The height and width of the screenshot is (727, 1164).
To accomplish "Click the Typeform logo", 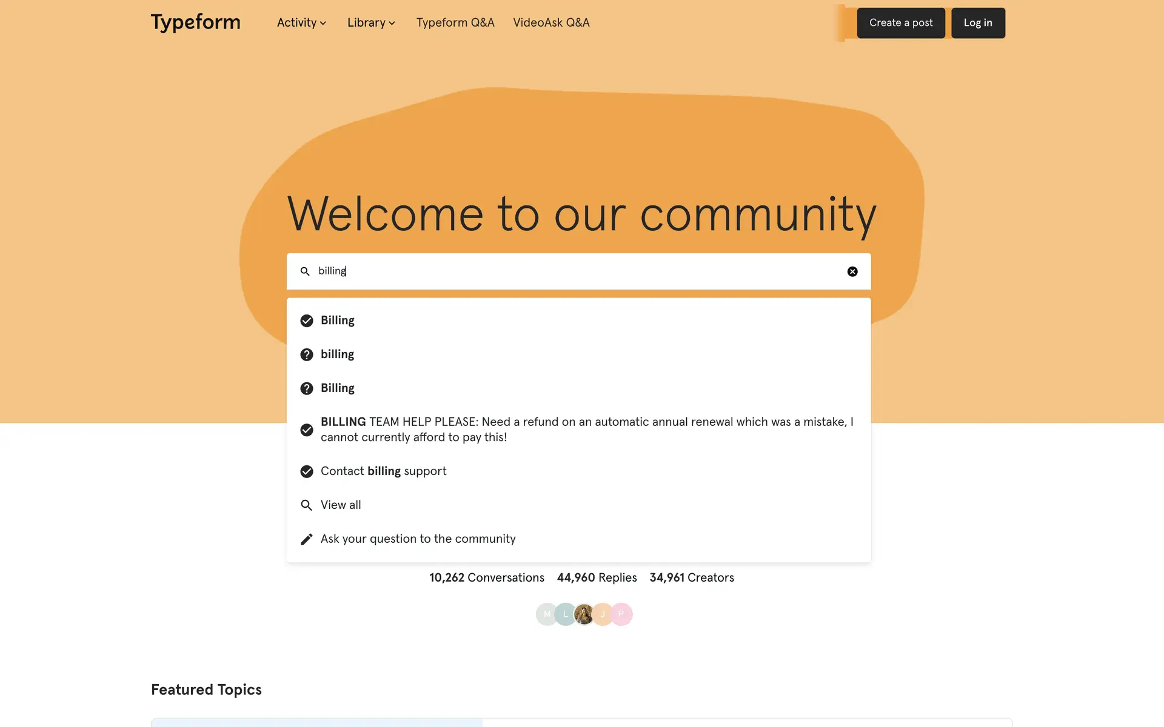I will coord(195,22).
